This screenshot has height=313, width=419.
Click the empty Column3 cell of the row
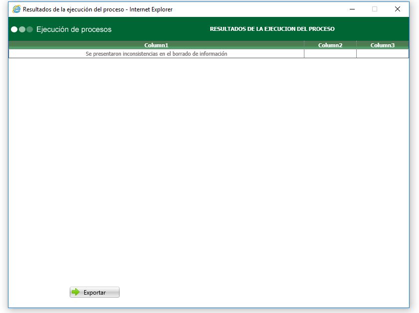382,53
